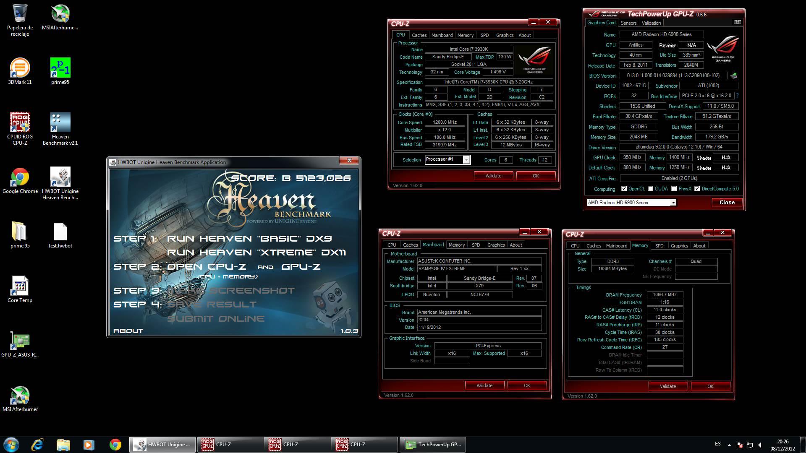
Task: Click About in HWBOT Heaven window
Action: coord(128,331)
